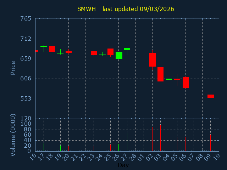Click the red candlestick on day 09

click(211, 96)
